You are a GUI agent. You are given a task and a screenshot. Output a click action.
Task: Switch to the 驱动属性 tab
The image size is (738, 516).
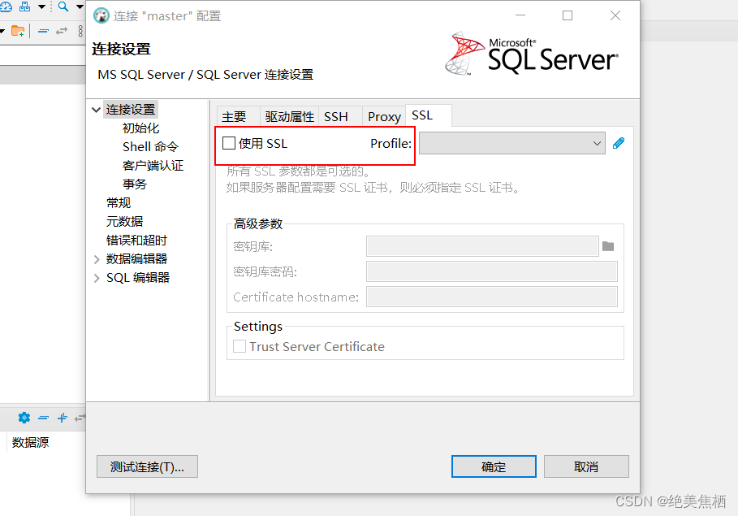coord(289,116)
